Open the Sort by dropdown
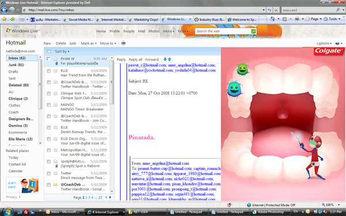This screenshot has width=346, height=216. pyautogui.click(x=62, y=52)
